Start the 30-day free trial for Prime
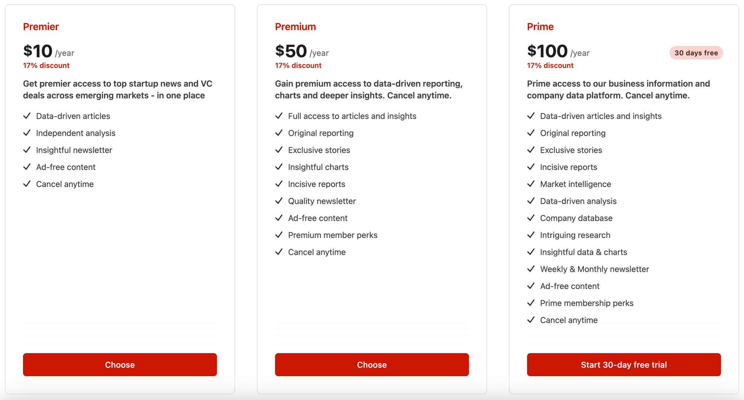 point(623,365)
